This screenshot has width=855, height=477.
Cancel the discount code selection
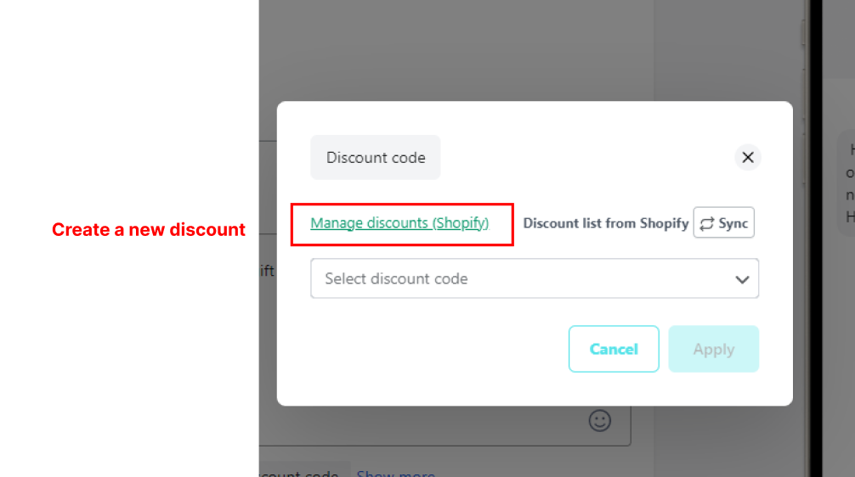coord(614,349)
